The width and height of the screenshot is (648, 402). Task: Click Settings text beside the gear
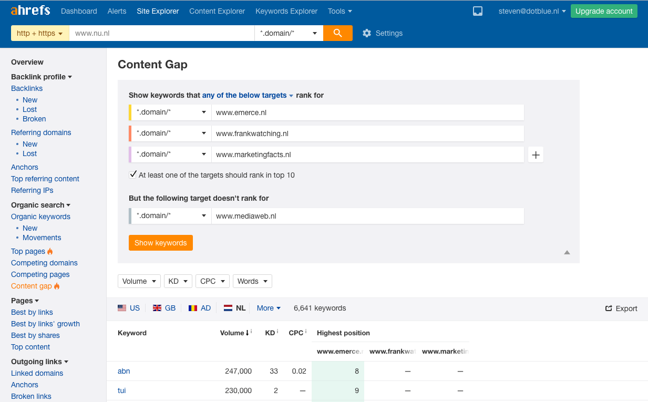(x=389, y=33)
